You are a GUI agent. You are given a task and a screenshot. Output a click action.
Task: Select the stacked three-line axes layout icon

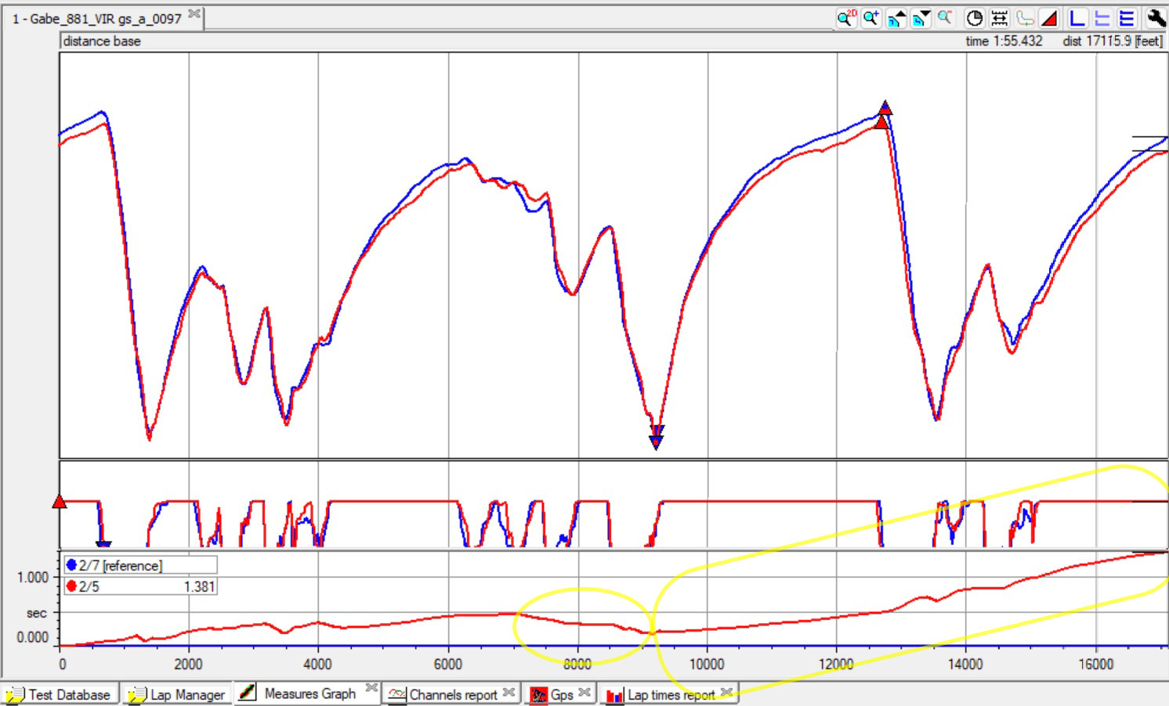1127,18
